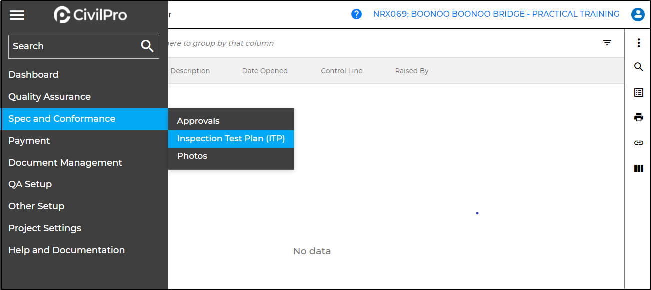Select Inspection Test Plan (ITP) submenu item
651x290 pixels.
[231, 139]
